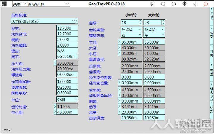Click large gear 齿宽 field 20.000

(154, 112)
